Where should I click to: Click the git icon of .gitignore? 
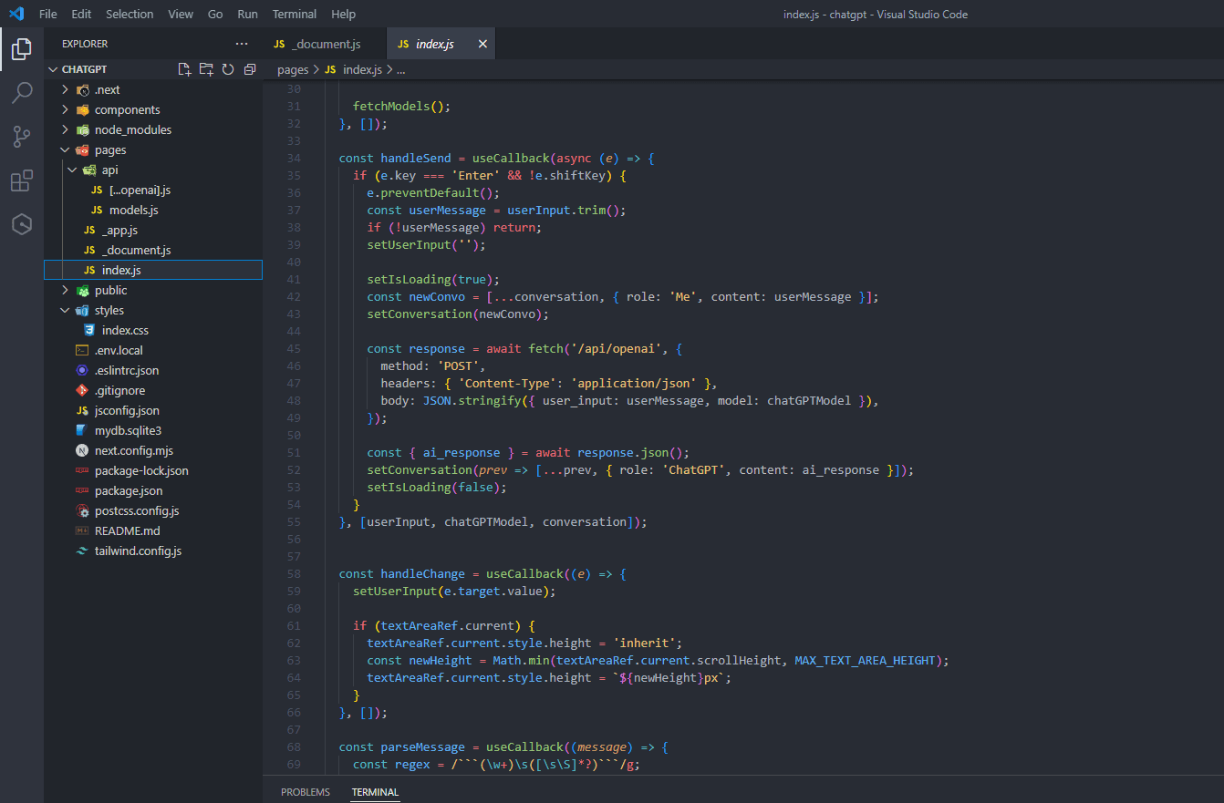[x=82, y=390]
